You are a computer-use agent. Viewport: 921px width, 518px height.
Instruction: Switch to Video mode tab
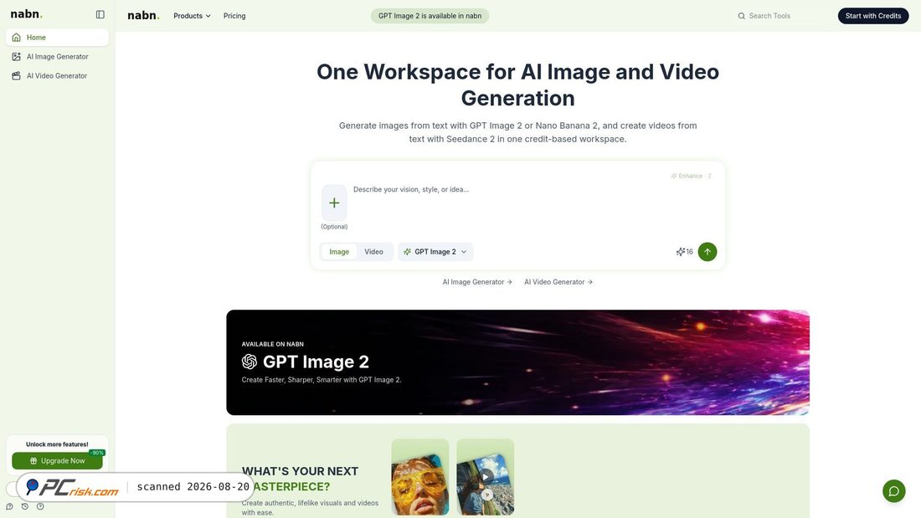[373, 252]
